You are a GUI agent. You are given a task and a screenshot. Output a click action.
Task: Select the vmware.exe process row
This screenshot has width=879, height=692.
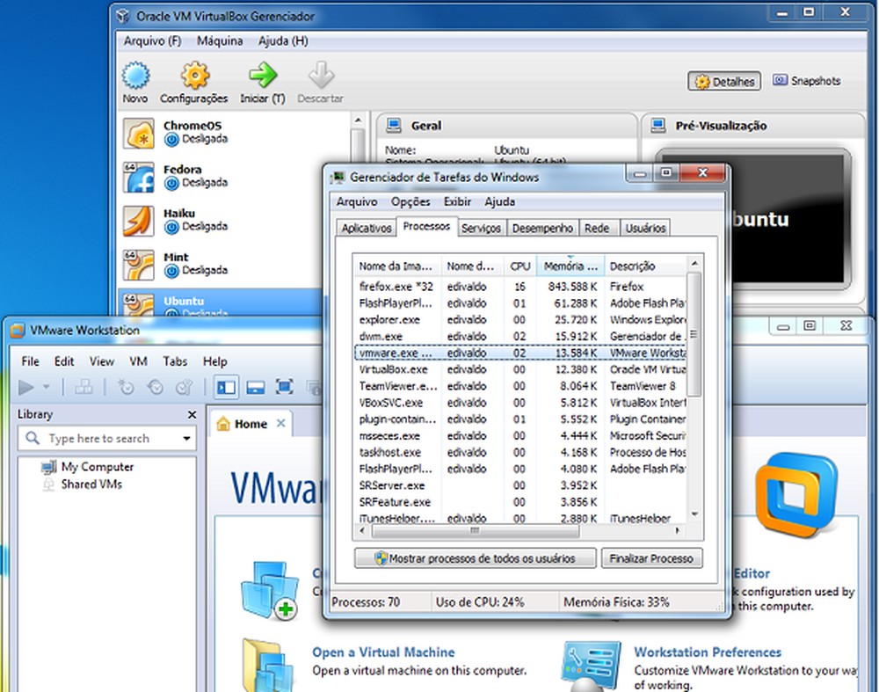coord(439,353)
